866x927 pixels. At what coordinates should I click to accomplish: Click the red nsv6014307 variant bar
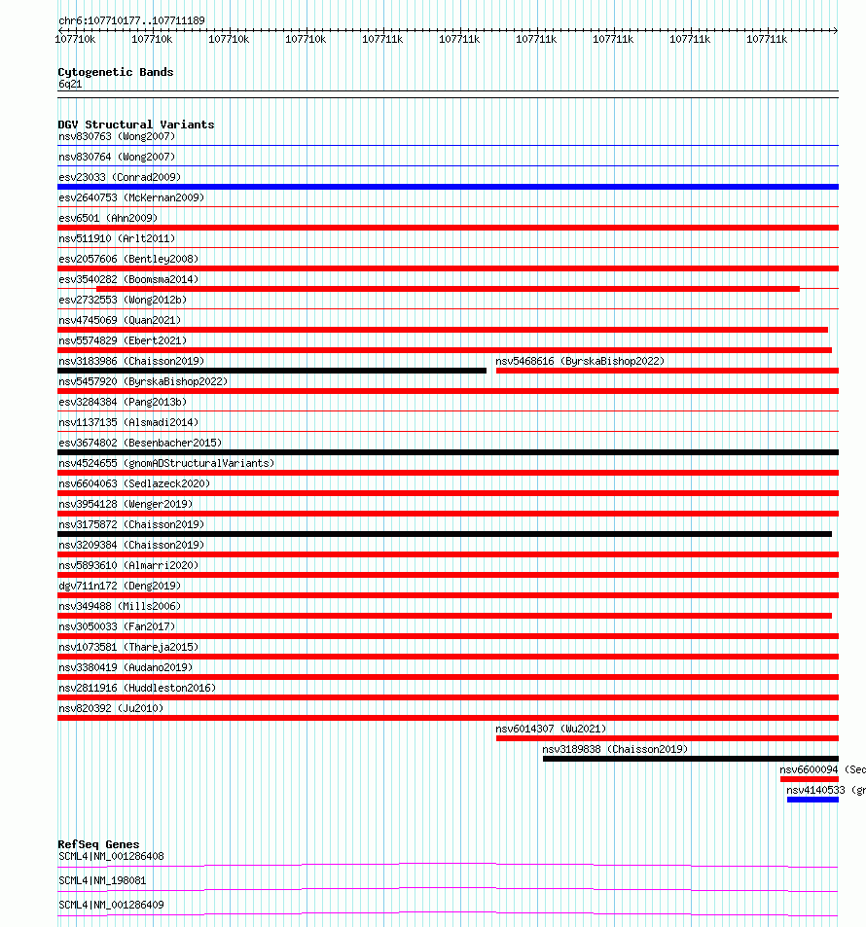tap(668, 738)
